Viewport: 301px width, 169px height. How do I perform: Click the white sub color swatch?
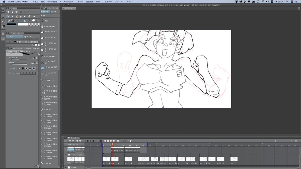click(23, 24)
